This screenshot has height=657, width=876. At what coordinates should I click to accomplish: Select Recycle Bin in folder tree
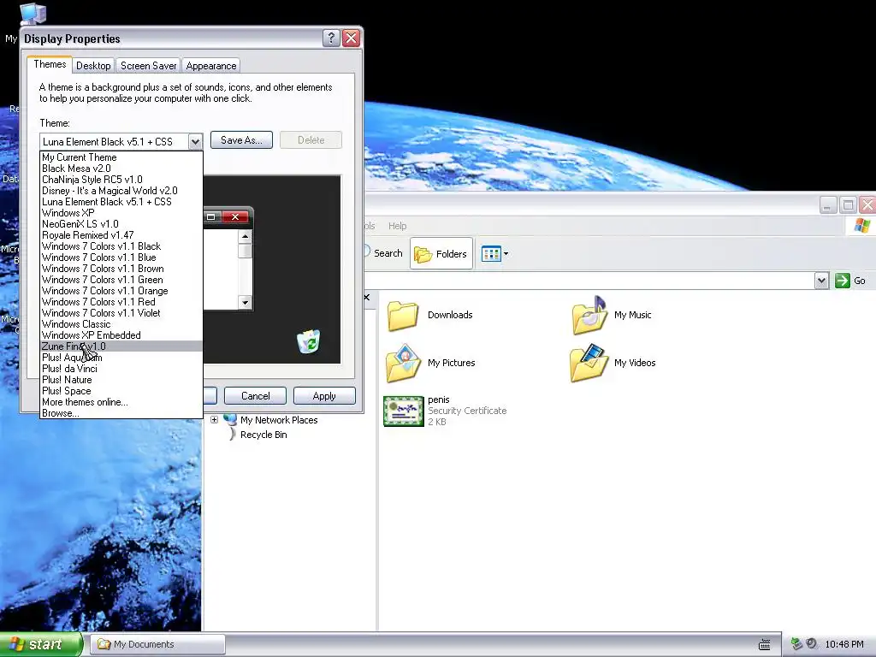pos(263,435)
